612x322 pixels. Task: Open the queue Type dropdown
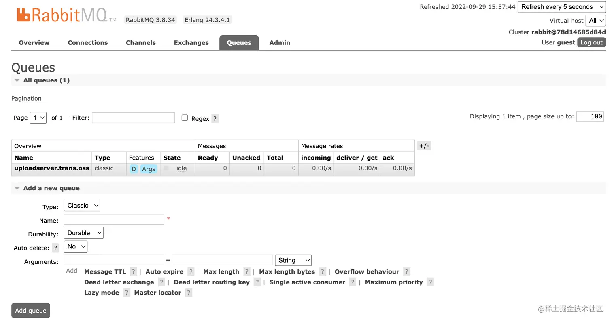coord(82,206)
